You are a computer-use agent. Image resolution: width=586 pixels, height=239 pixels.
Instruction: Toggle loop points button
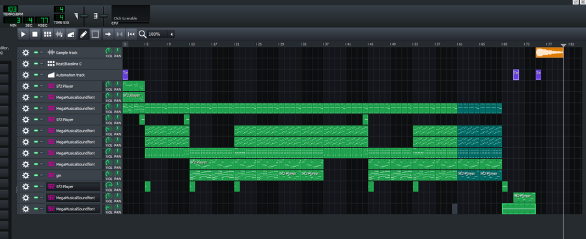coord(119,35)
